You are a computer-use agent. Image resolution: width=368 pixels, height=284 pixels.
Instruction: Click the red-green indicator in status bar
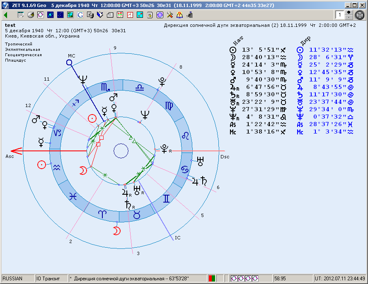[x=212, y=278]
